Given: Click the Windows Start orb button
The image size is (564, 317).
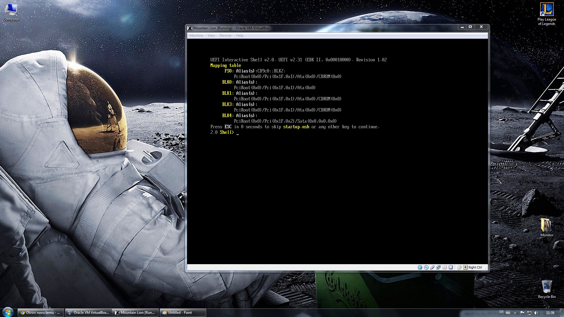Looking at the screenshot, I should [8, 312].
